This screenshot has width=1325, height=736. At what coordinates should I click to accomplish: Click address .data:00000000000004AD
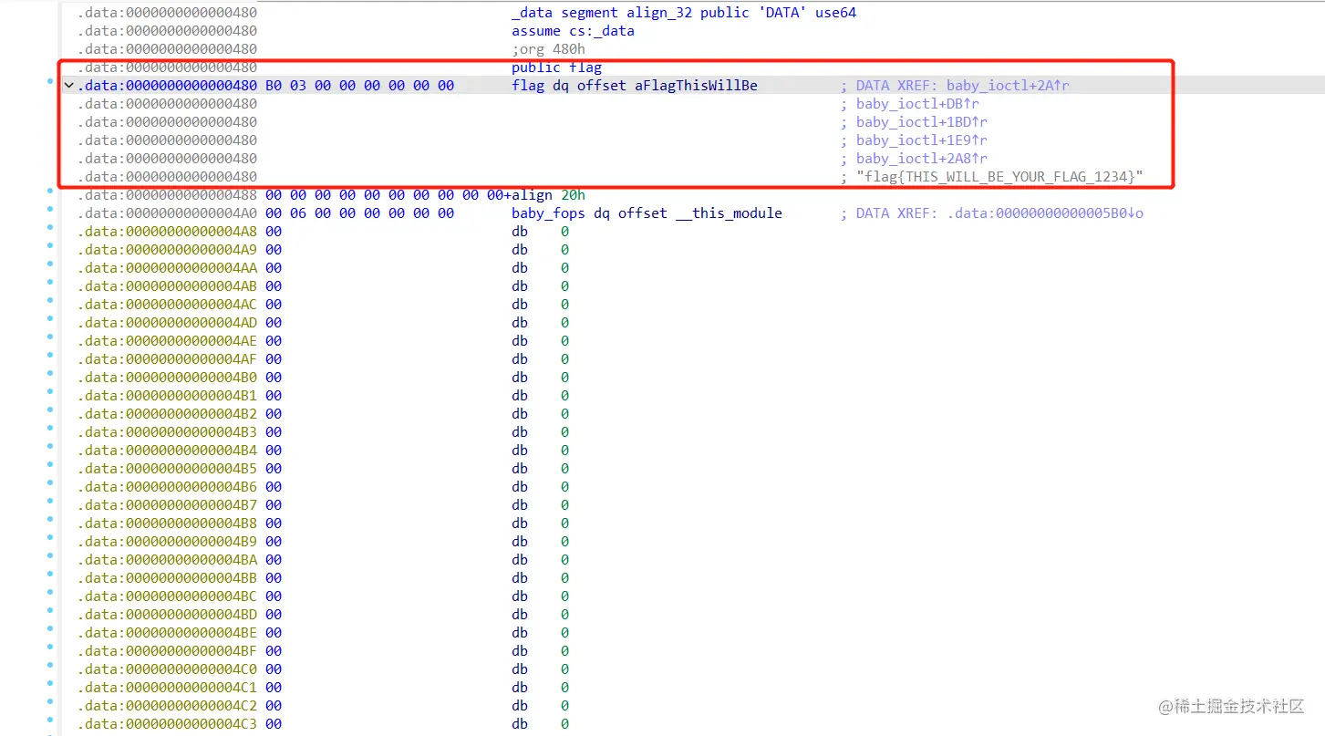167,323
